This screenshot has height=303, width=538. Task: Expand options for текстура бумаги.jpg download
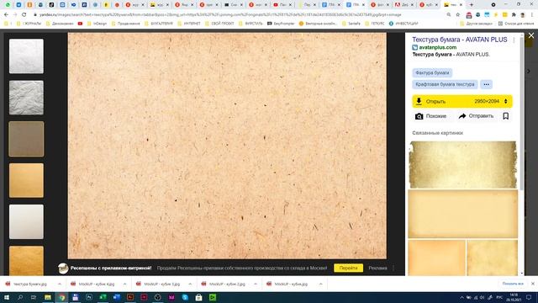click(x=60, y=284)
